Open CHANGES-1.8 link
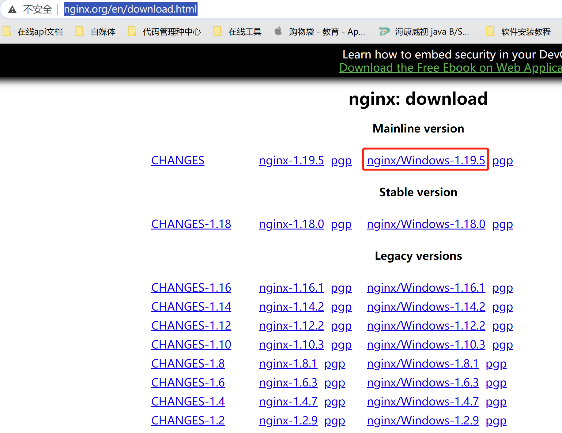562x433 pixels. click(188, 364)
